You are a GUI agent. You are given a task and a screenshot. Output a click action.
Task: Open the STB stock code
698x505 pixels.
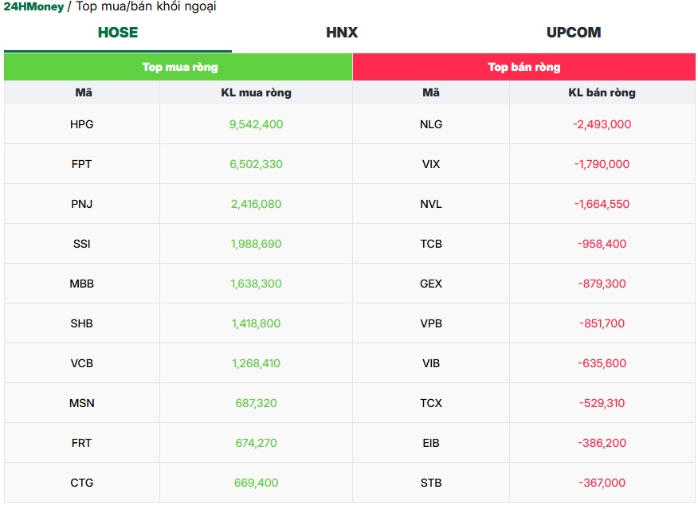[431, 483]
